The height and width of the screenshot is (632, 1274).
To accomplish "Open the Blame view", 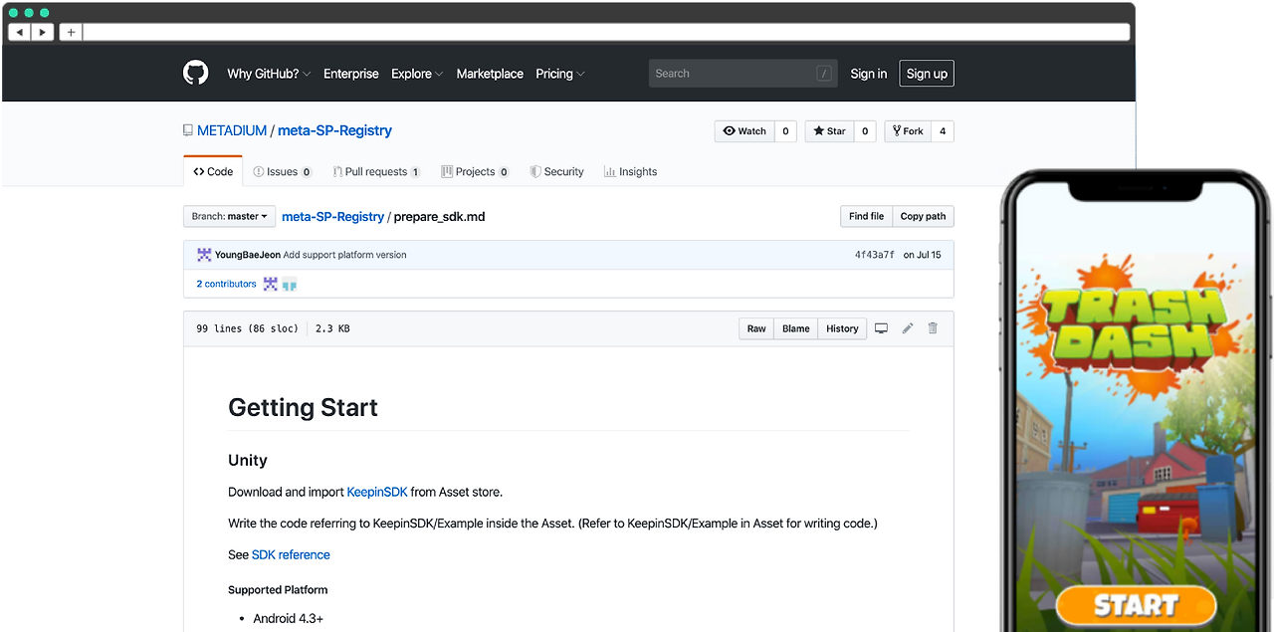I will (x=796, y=328).
